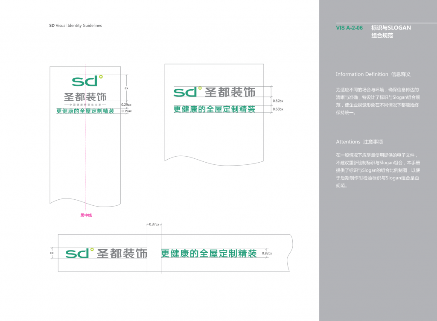Click the "0.68bx" dimension label
437x321 pixels.
pyautogui.click(x=278, y=109)
